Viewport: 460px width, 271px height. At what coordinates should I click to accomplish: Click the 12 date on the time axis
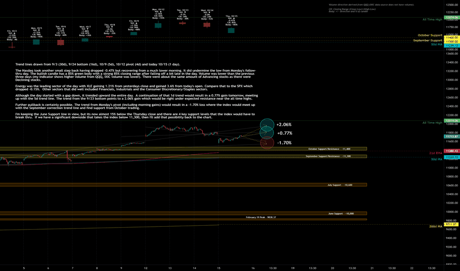(x=146, y=268)
